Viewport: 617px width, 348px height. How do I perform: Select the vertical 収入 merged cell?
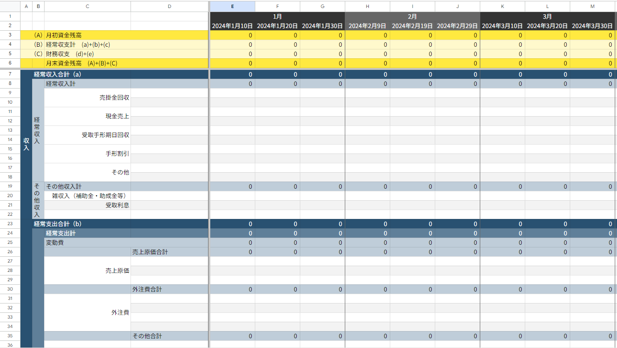(x=26, y=144)
